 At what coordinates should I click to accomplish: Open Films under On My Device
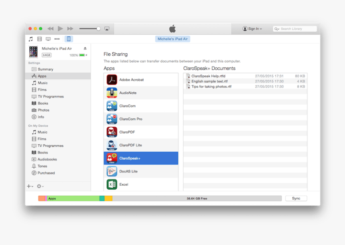click(x=58, y=139)
